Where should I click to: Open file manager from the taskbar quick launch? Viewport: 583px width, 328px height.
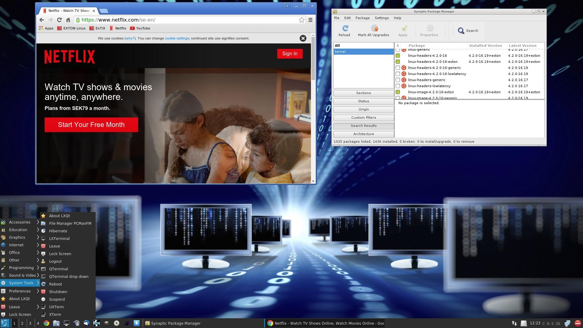pos(56,323)
